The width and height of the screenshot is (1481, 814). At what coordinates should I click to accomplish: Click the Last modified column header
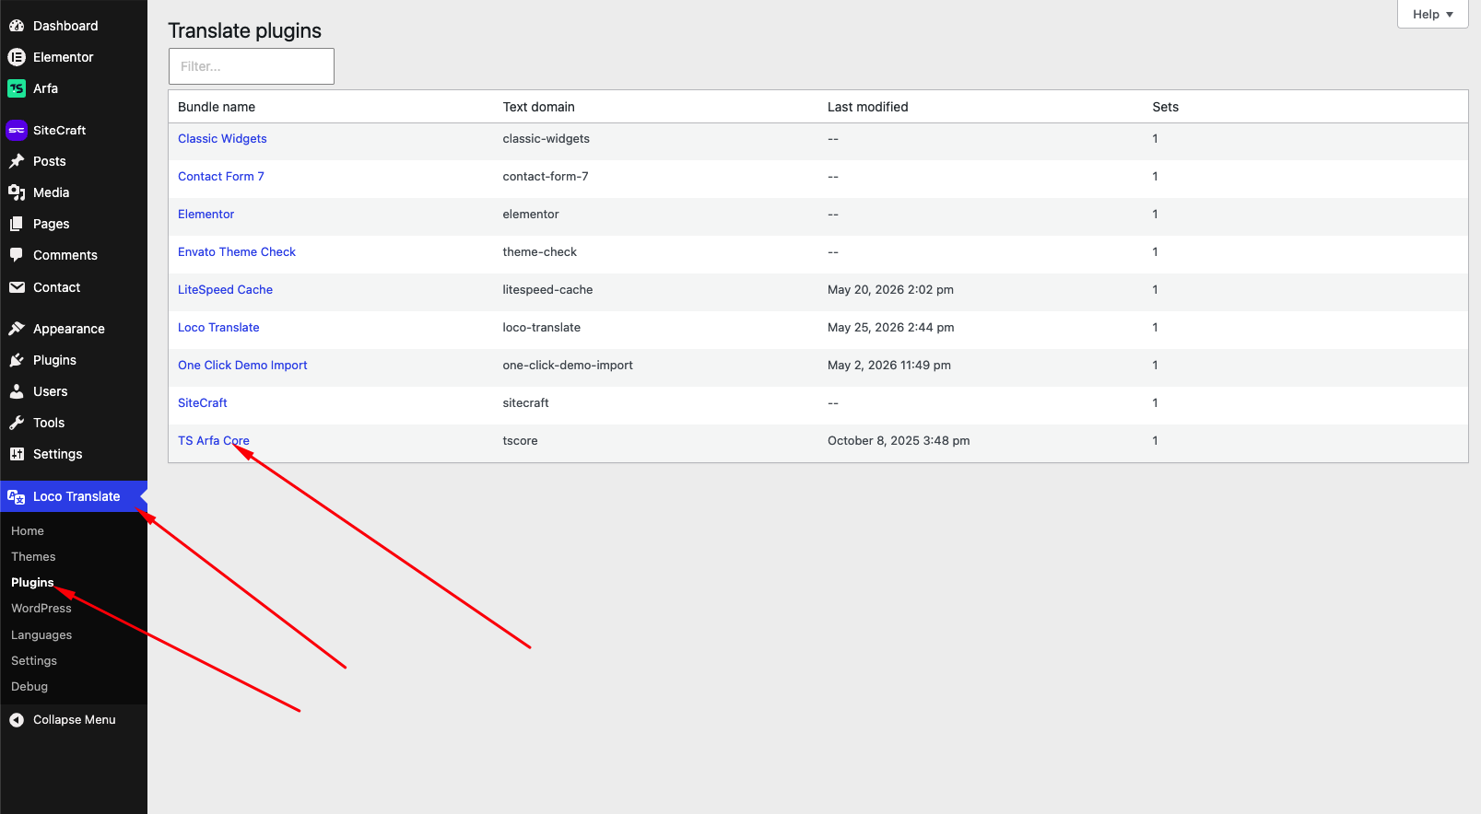(x=868, y=107)
